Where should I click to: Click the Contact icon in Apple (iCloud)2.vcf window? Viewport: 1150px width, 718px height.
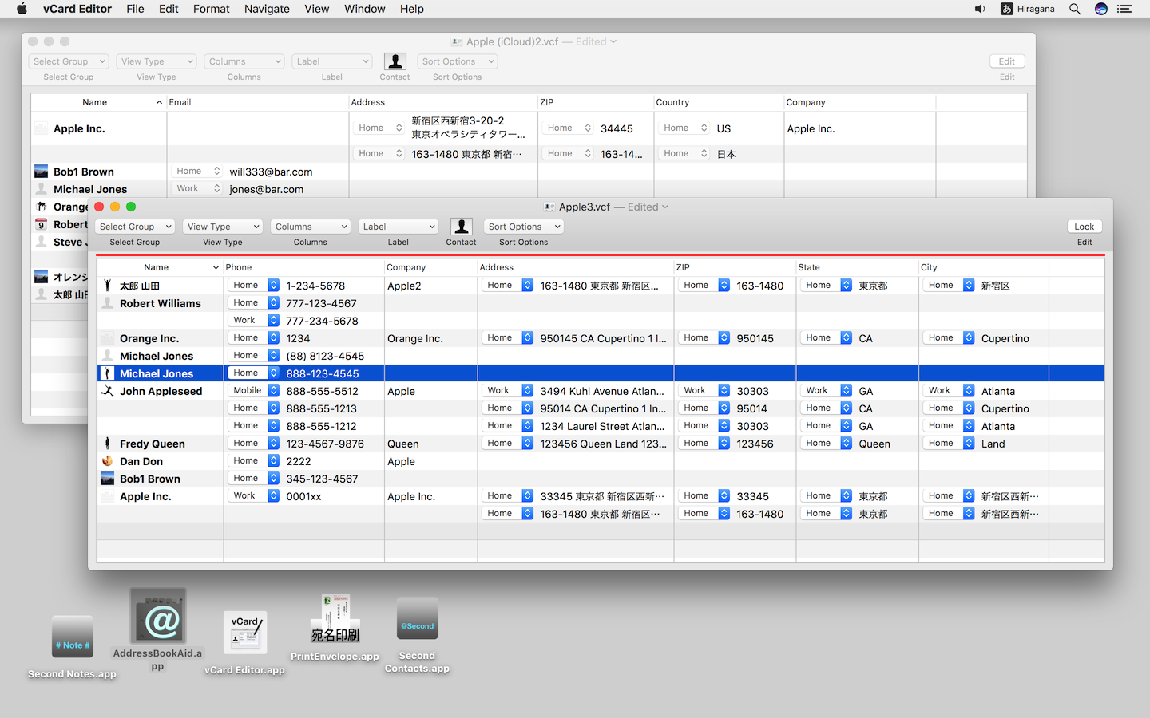pyautogui.click(x=395, y=61)
